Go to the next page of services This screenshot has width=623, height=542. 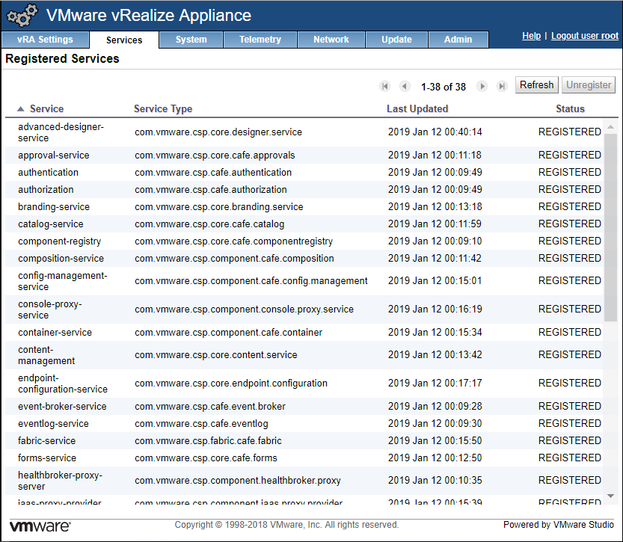[x=482, y=86]
